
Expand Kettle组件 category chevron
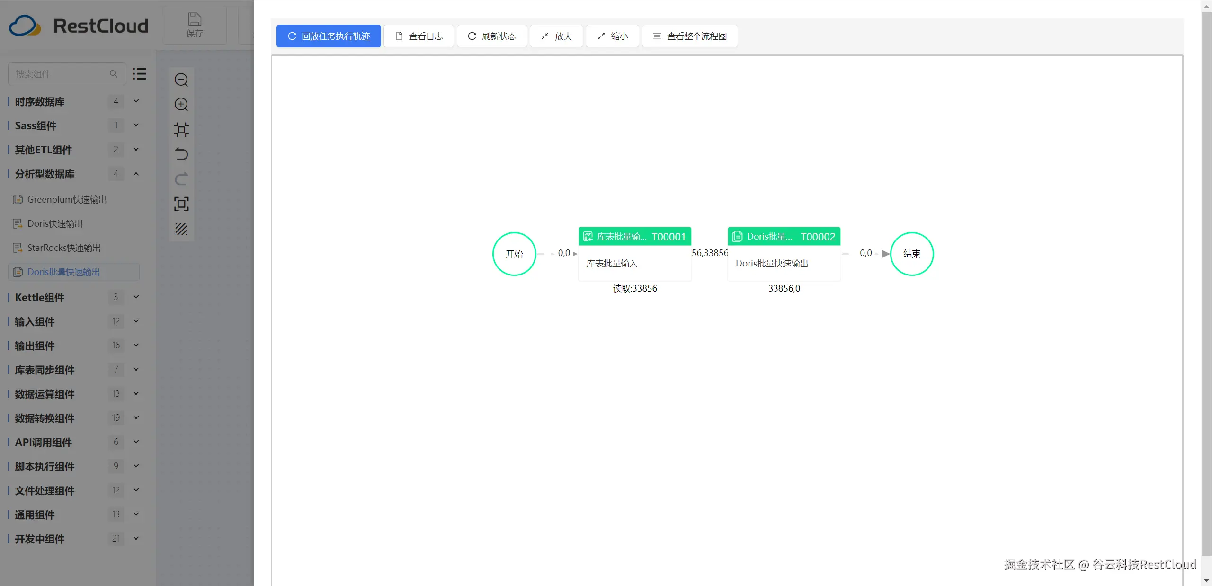click(136, 297)
